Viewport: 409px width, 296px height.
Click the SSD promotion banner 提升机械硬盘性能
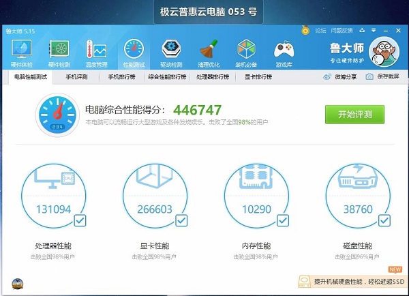[x=354, y=282]
